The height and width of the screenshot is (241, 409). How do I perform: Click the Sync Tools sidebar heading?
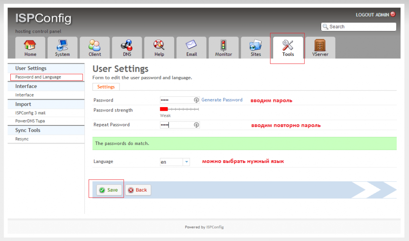(28, 130)
